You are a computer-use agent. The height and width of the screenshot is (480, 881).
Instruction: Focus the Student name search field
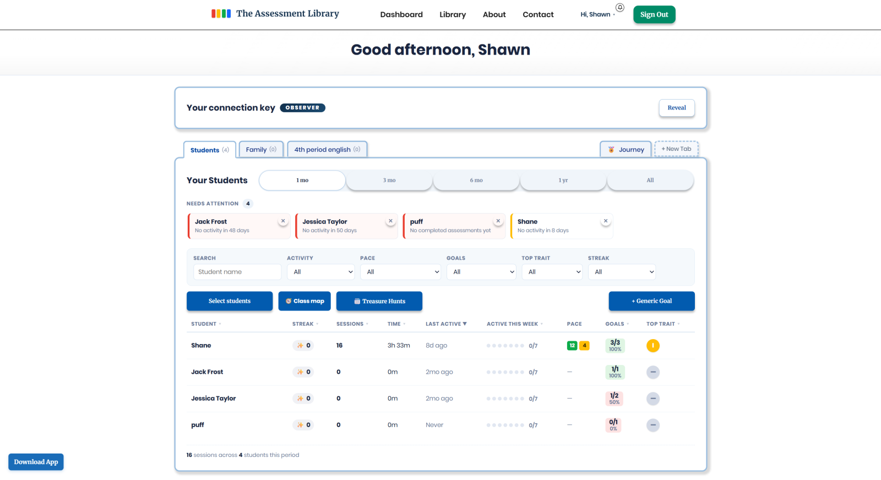tap(237, 272)
